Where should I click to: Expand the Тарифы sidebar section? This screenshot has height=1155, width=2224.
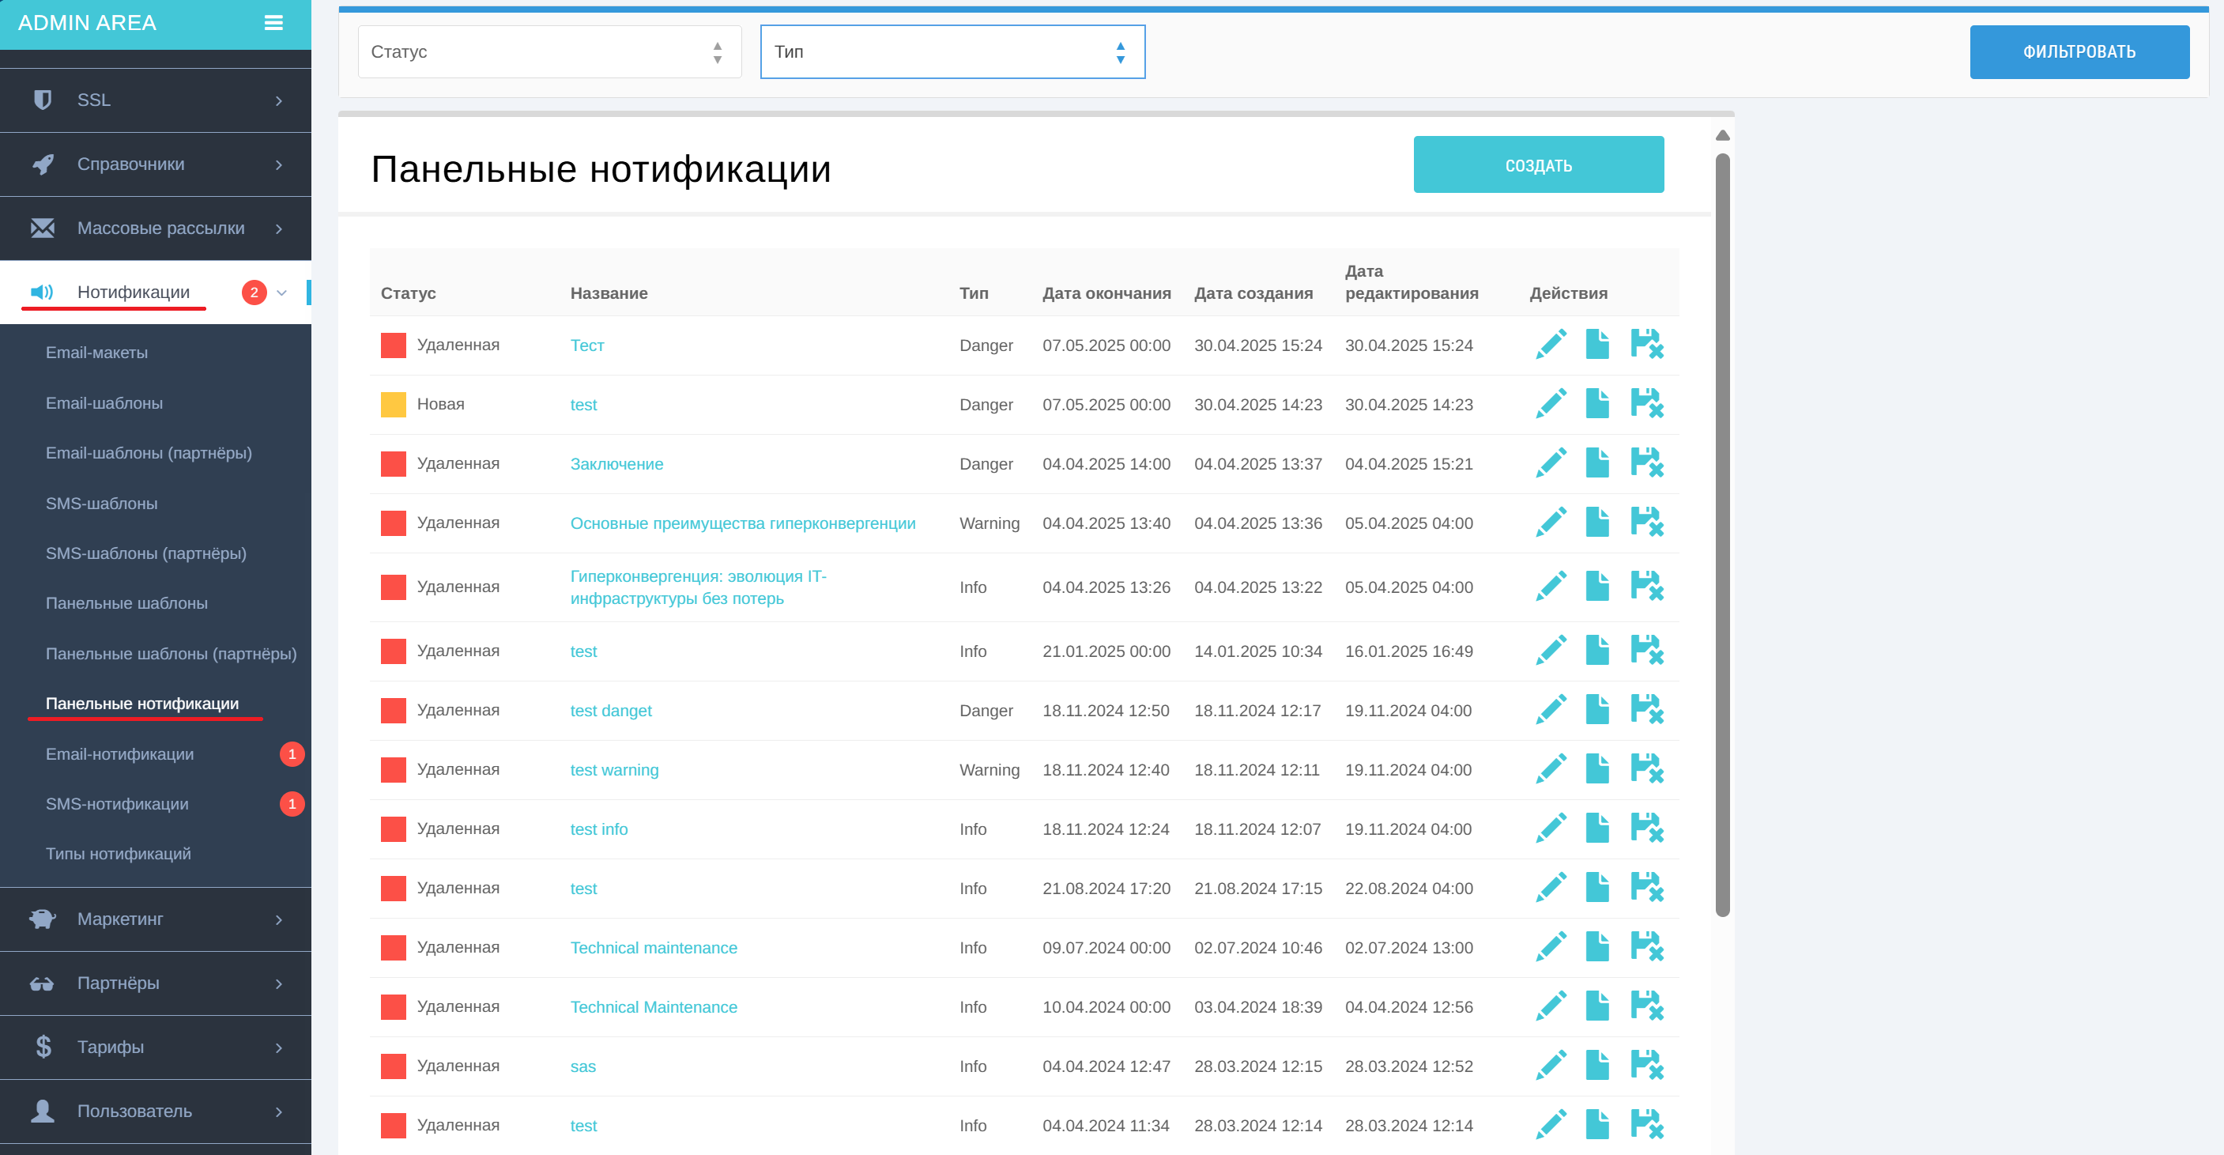pyautogui.click(x=156, y=1047)
